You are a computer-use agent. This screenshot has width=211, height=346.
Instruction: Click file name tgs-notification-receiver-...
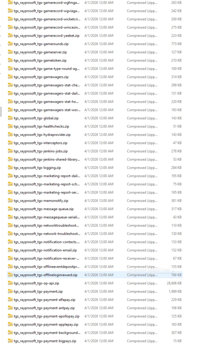(x=46, y=258)
